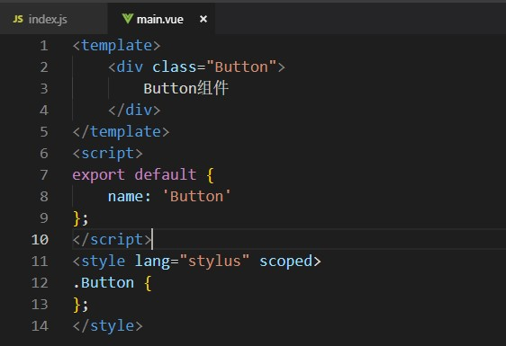Click the Vue logo icon on main.vue tab
This screenshot has width=506, height=346.
128,19
